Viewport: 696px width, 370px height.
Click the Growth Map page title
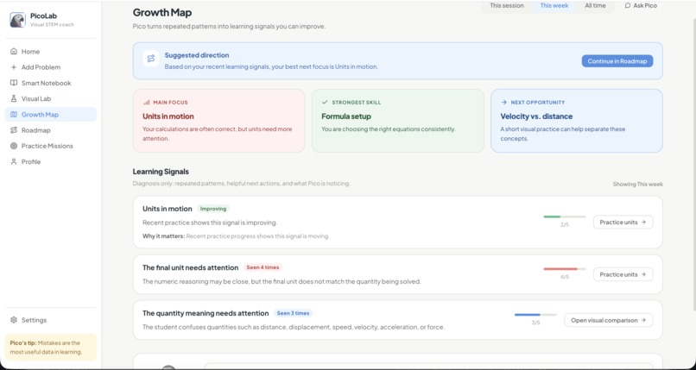coord(162,12)
